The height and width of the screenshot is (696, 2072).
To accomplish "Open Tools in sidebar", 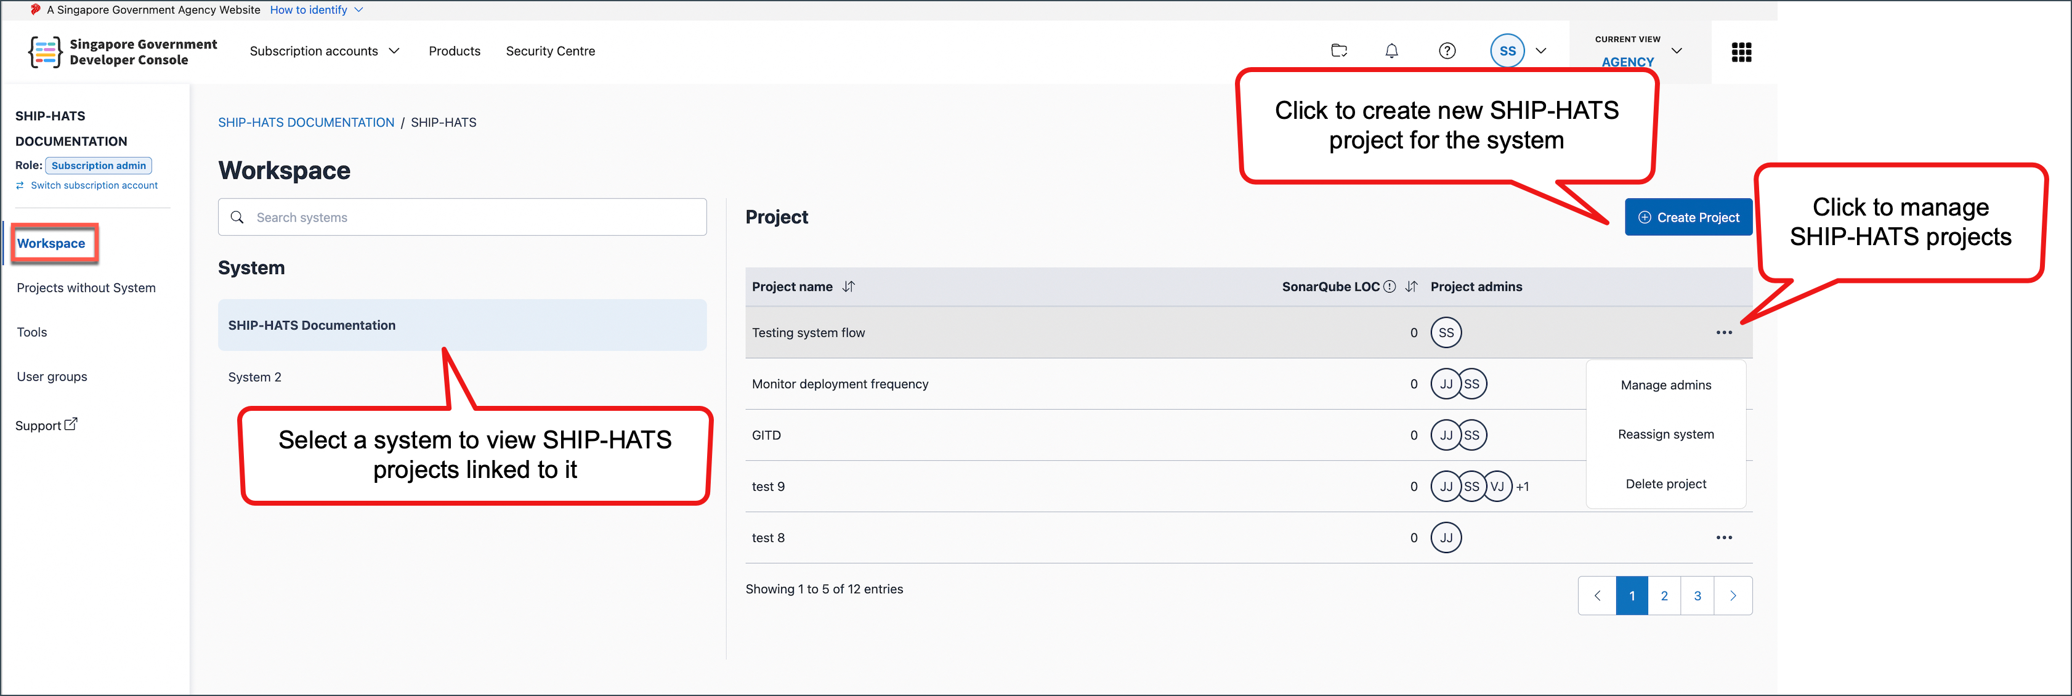I will 31,331.
